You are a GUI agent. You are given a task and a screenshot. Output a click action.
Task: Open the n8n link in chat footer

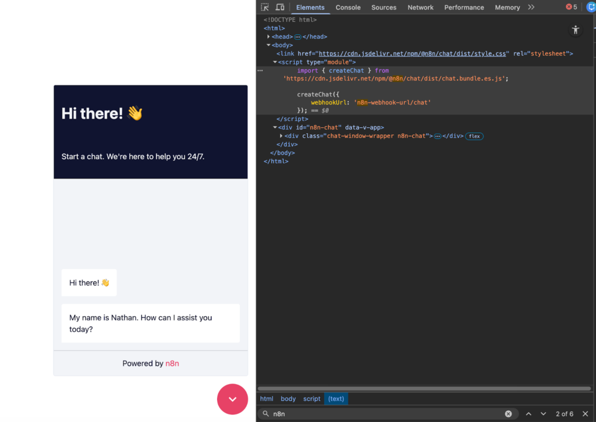tap(172, 363)
